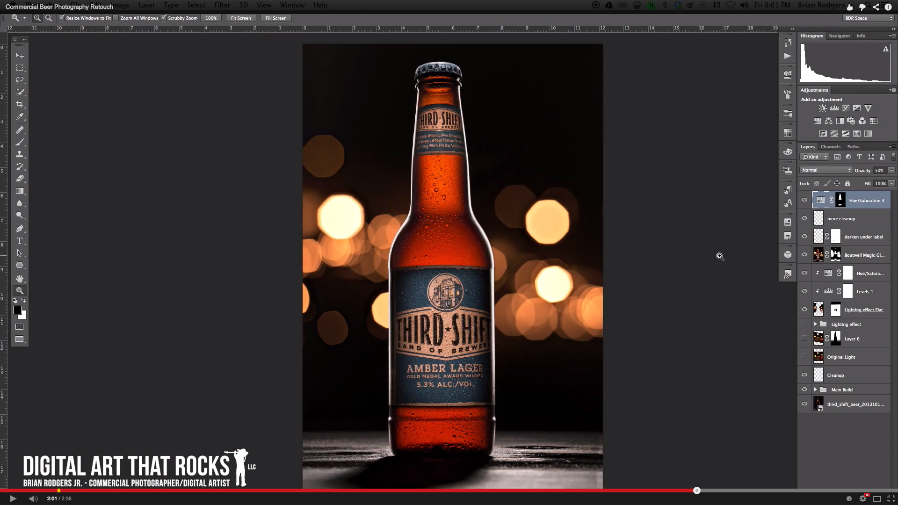Screen dimensions: 898x505
Task: Toggle Quick Mask mode icon
Action: tap(20, 327)
